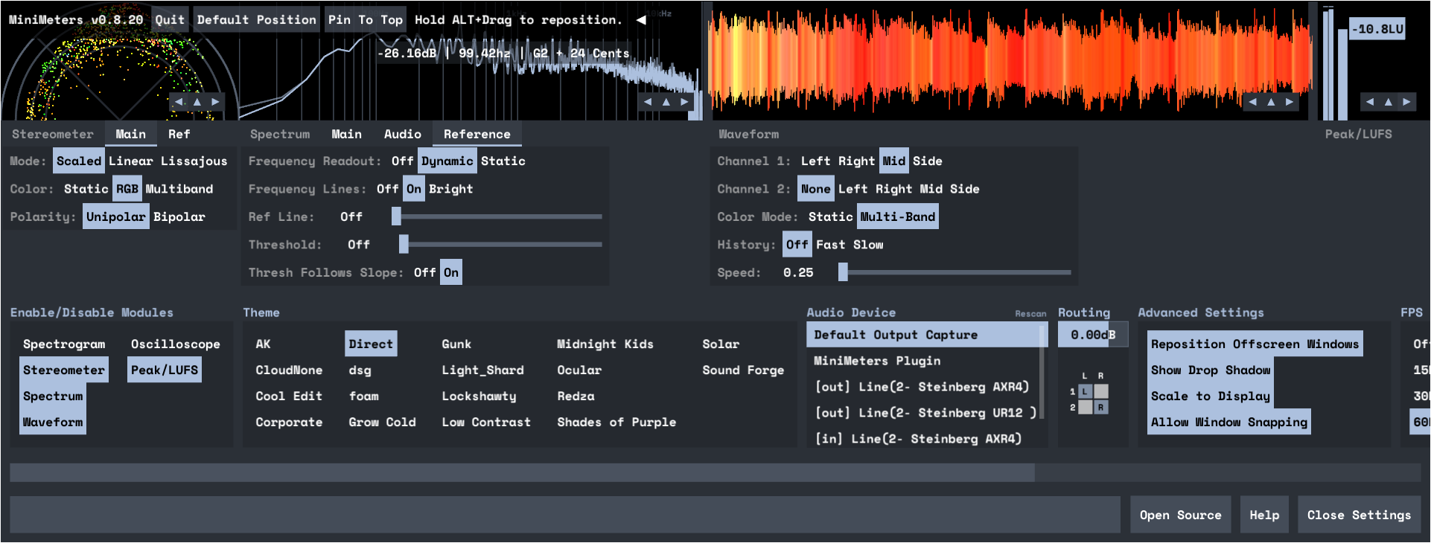1431x543 pixels.
Task: Set Polarity to Bipolar
Action: (x=179, y=217)
